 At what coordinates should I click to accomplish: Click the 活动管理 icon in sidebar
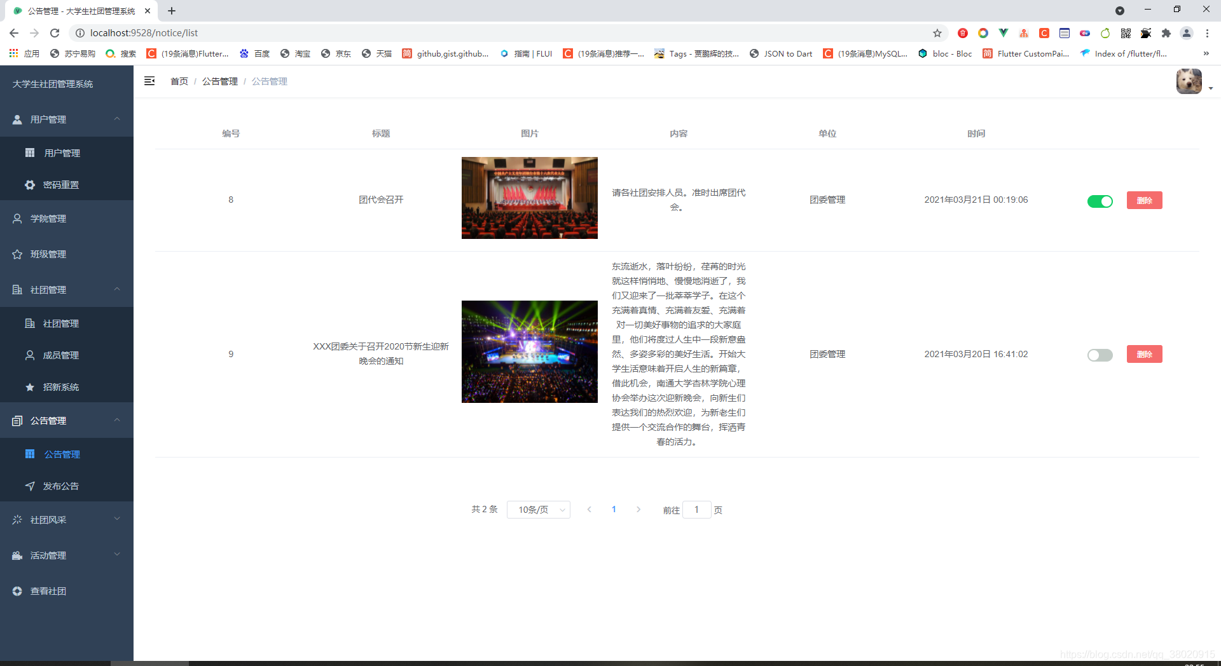[17, 555]
